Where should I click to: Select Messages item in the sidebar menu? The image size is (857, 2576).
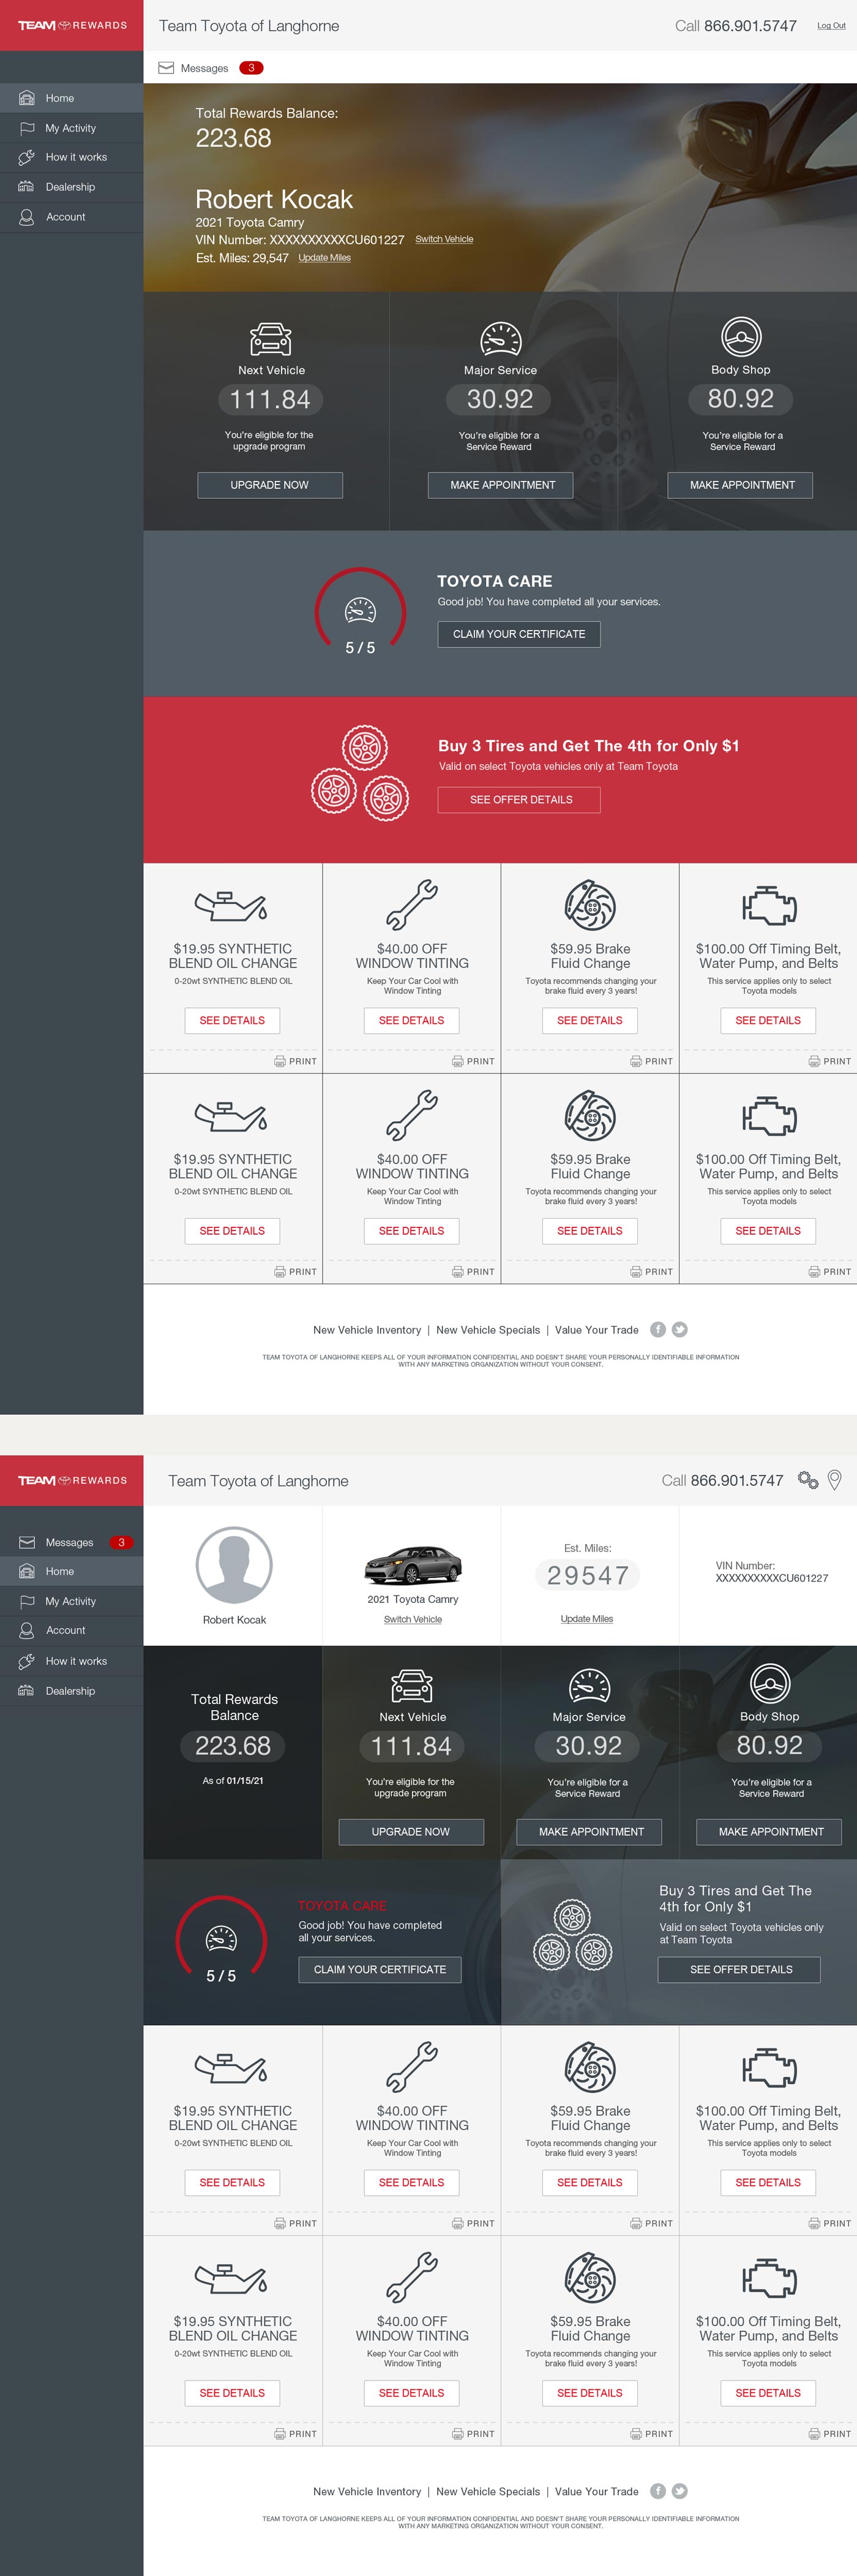coord(69,1542)
